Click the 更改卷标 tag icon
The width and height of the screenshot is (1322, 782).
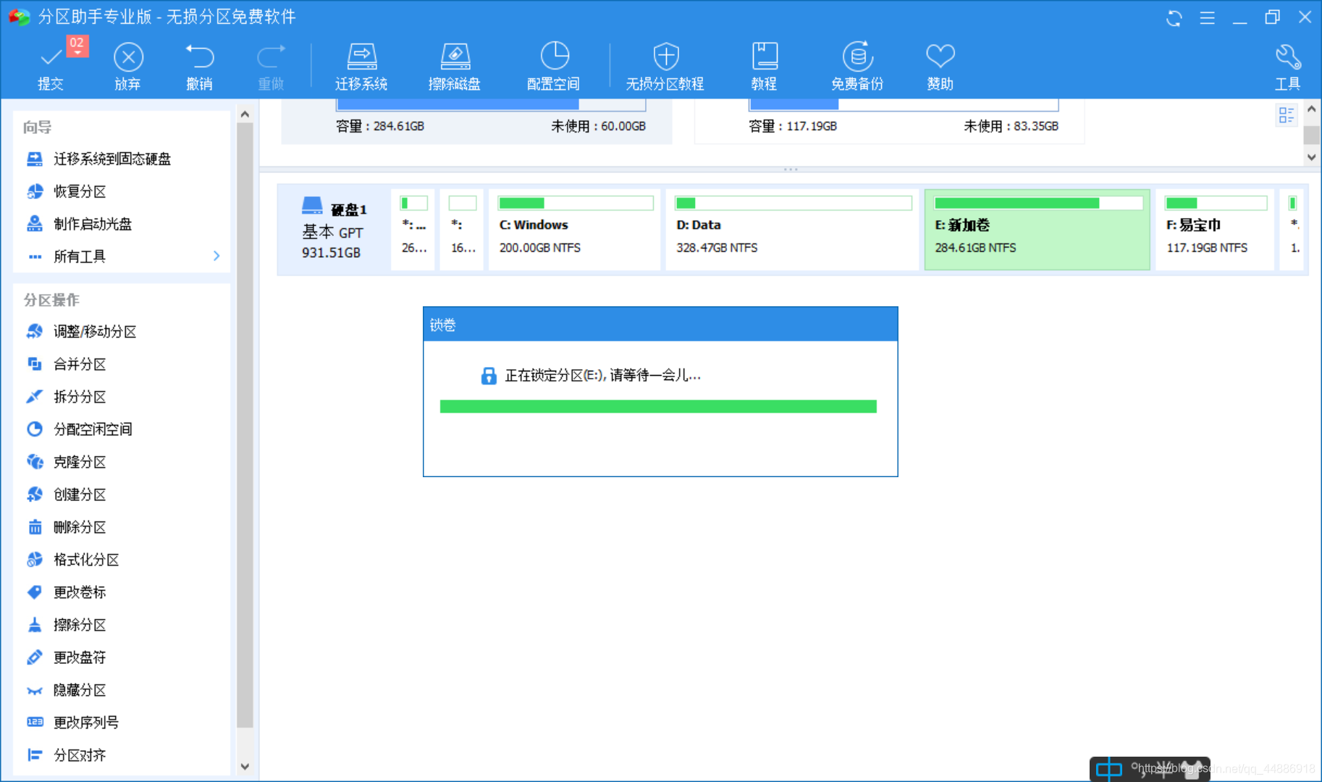35,592
